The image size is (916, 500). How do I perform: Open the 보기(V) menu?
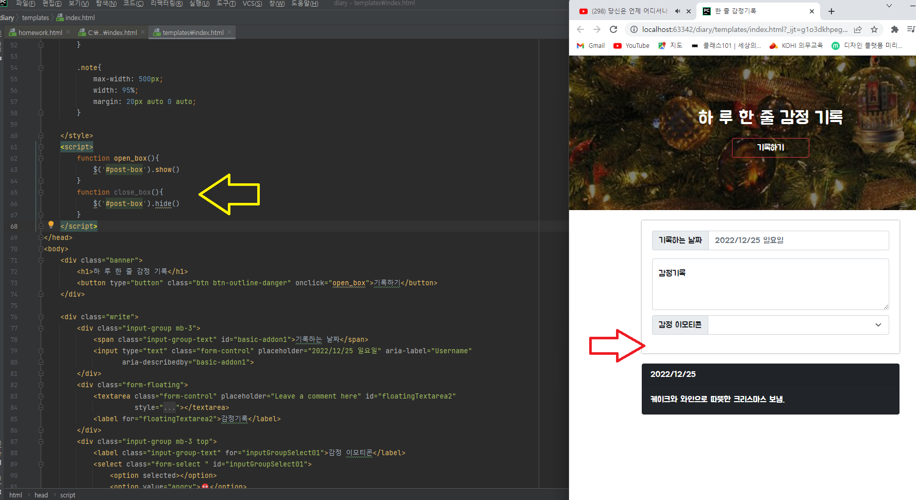point(79,4)
